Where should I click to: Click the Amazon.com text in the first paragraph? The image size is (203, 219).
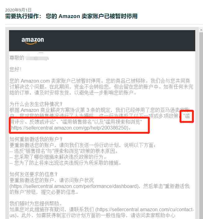[x=35, y=81]
